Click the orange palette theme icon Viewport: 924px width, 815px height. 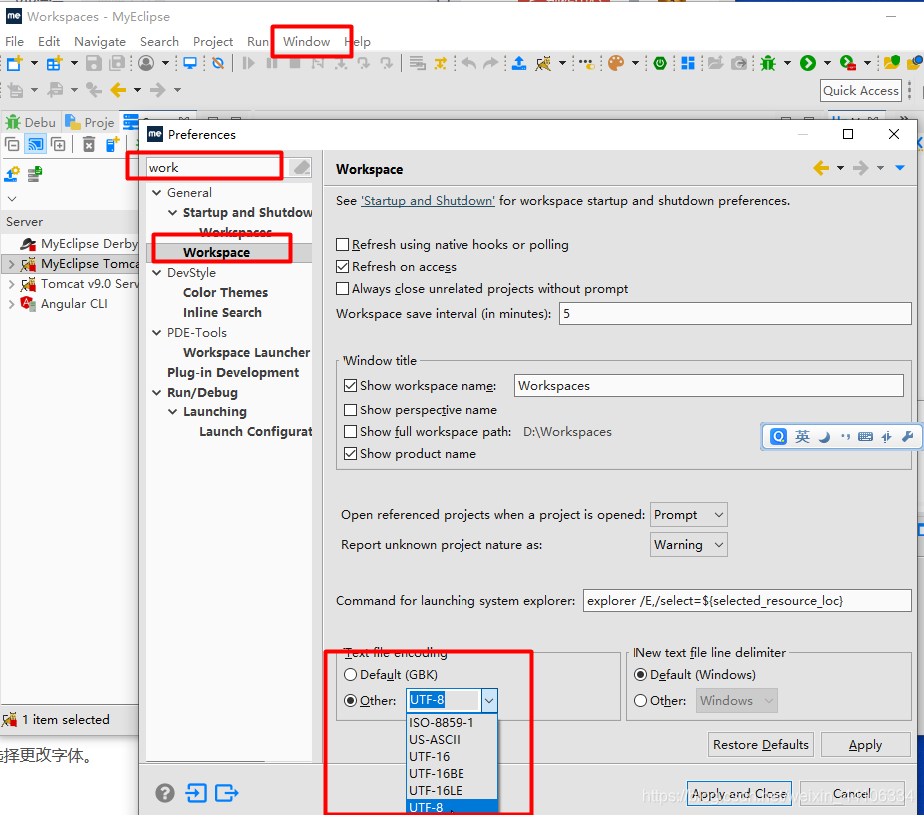click(615, 63)
